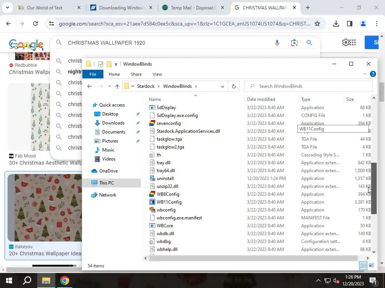Select the sevenconfig application icon
The width and height of the screenshot is (385, 288).
click(152, 123)
